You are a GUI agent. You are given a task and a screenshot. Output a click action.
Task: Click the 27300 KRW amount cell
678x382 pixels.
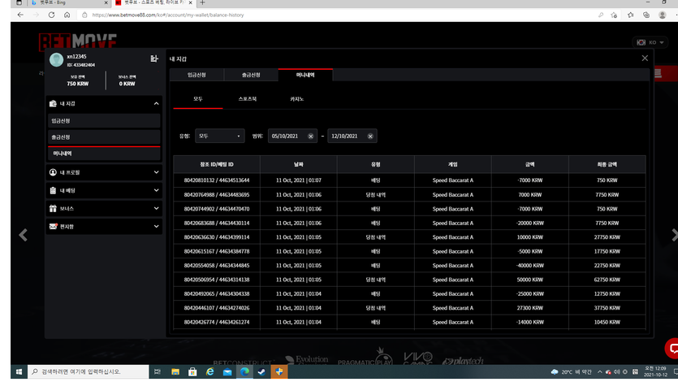(530, 308)
